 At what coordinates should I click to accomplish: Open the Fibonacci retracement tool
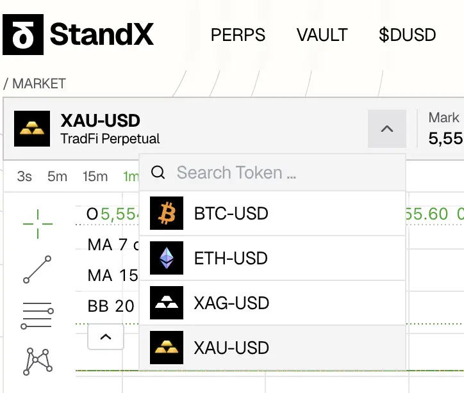37,316
